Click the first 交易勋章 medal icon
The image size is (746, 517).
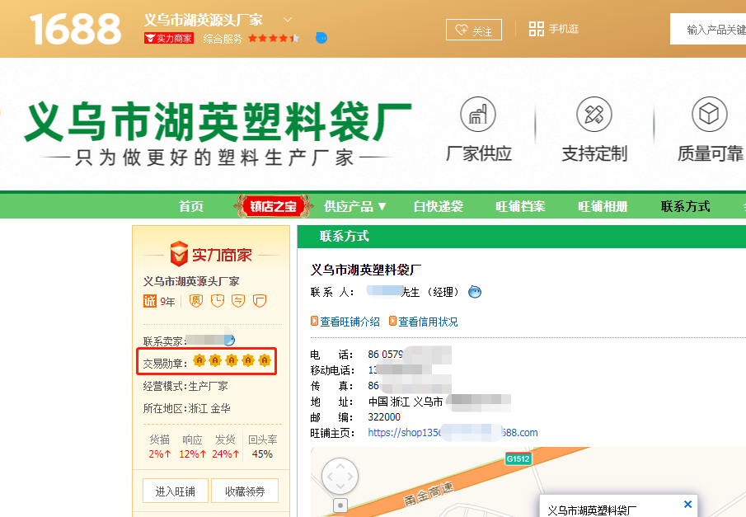[199, 360]
